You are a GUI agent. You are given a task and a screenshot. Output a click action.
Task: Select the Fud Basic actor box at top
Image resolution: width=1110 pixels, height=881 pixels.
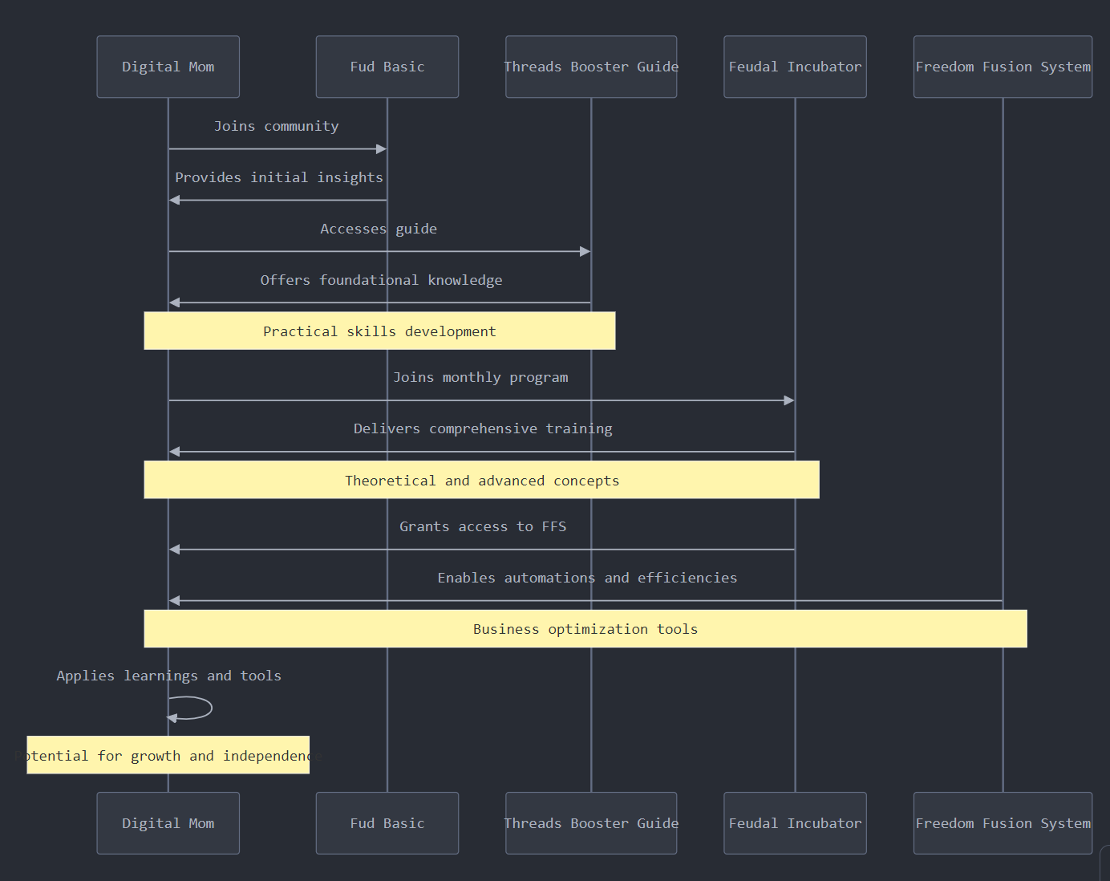387,67
